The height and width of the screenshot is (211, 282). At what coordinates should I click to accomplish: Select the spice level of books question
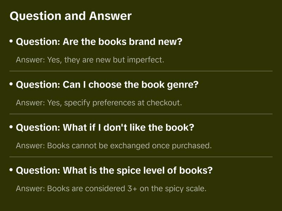[x=114, y=171]
